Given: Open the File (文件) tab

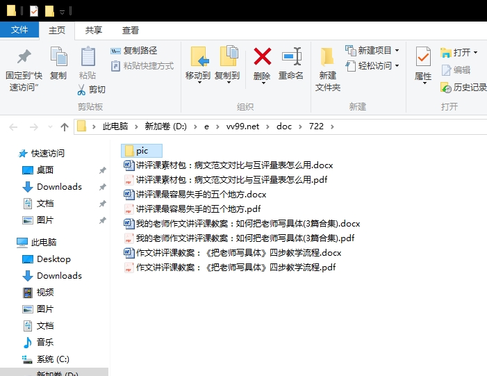Looking at the screenshot, I should pos(19,30).
